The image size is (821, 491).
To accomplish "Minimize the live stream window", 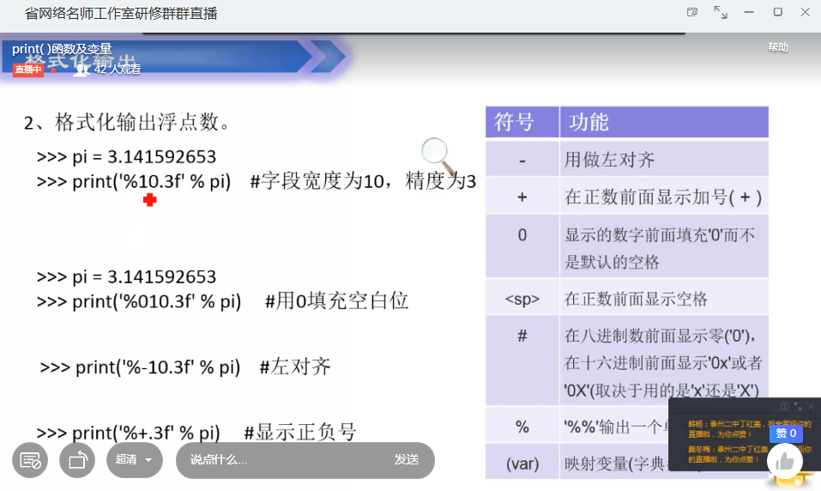I will point(749,12).
